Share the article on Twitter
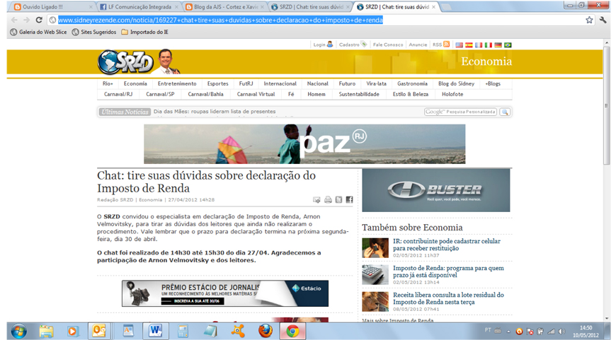The image size is (616, 340). (338, 200)
